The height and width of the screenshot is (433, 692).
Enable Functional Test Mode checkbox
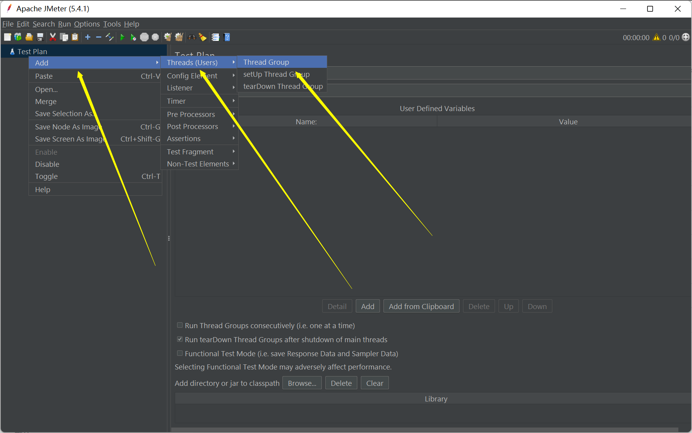click(180, 353)
